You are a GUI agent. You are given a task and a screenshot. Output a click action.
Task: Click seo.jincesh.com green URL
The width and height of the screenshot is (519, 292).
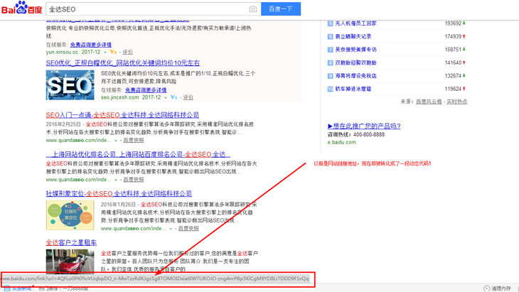pyautogui.click(x=120, y=97)
